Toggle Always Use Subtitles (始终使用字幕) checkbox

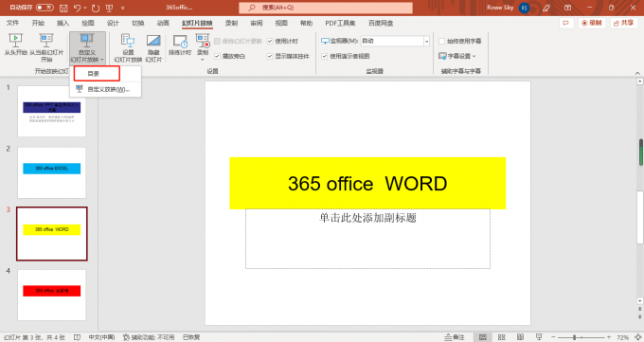click(442, 41)
